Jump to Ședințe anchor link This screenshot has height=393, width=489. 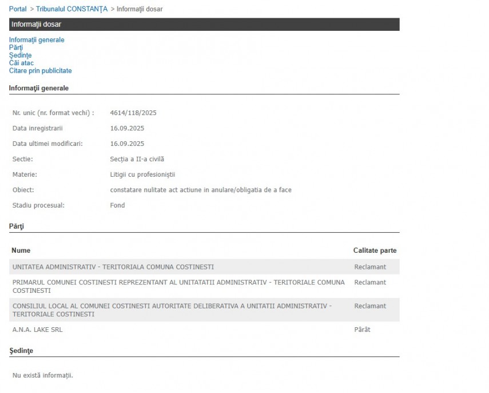tap(20, 55)
